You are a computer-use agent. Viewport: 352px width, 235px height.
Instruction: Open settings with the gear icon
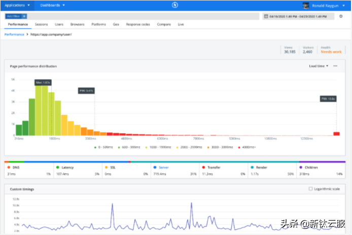coord(341,16)
